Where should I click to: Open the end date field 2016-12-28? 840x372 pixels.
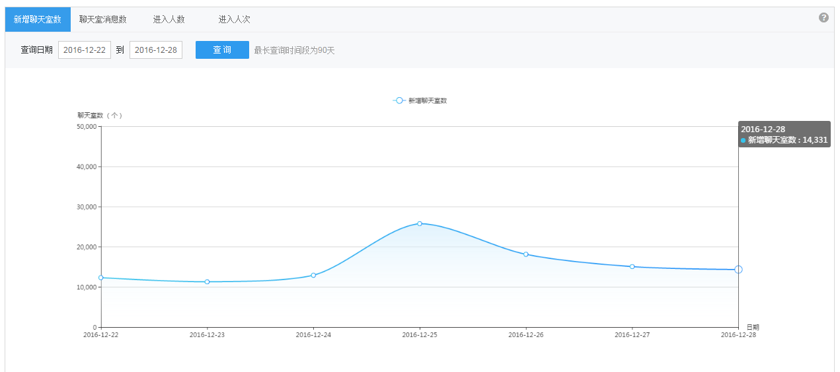point(156,50)
